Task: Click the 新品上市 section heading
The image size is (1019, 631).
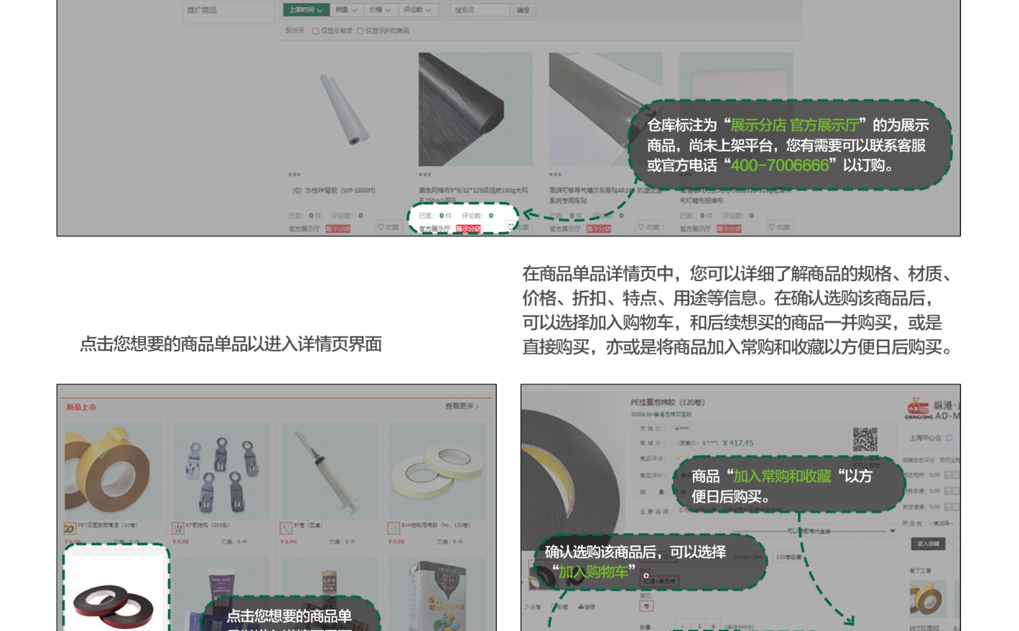Action: [81, 407]
